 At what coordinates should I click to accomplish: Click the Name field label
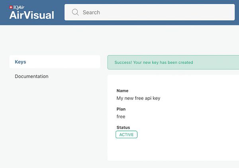pos(122,91)
